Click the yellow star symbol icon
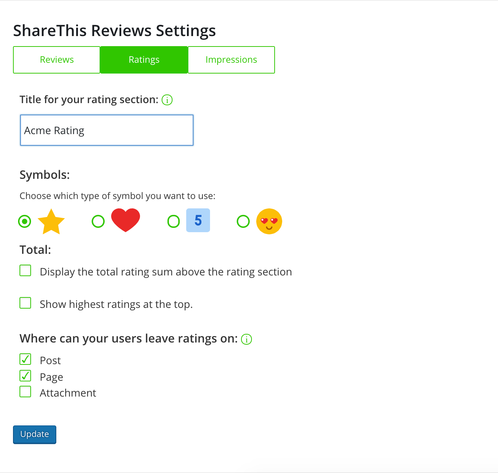Image resolution: width=498 pixels, height=473 pixels. coord(51,221)
